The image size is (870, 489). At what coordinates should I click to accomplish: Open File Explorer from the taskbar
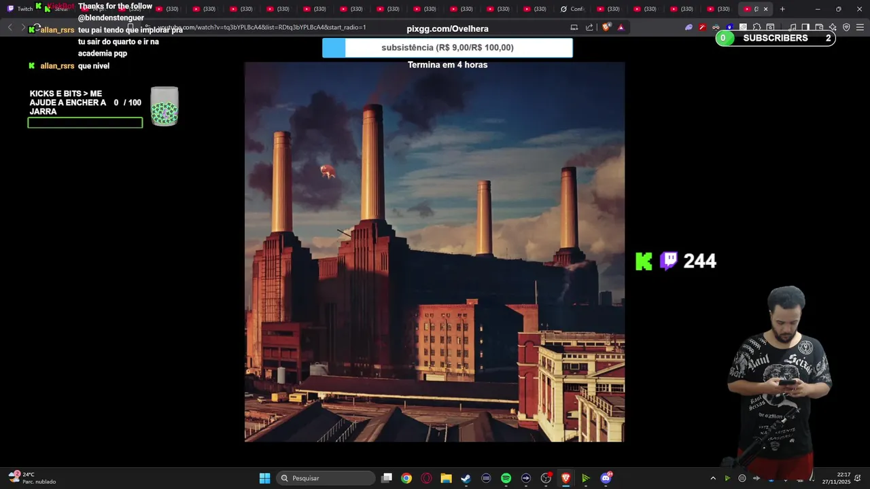coord(446,478)
